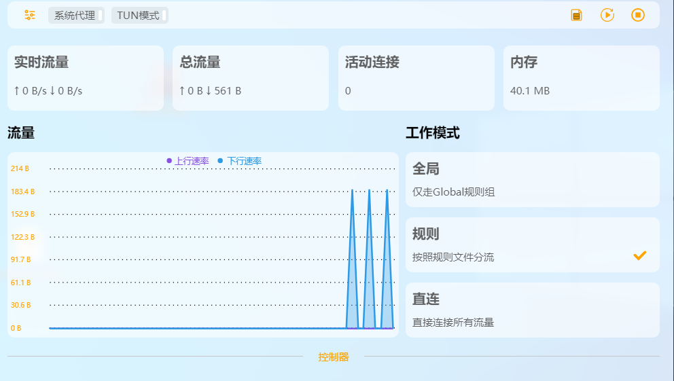Click the 183.4 B axis label
Screen dimensions: 674x381
point(23,192)
